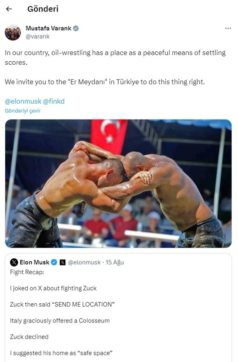The image size is (238, 362).
Task: Click Gönderiyi çevir to translate the post
Action: pos(22,111)
